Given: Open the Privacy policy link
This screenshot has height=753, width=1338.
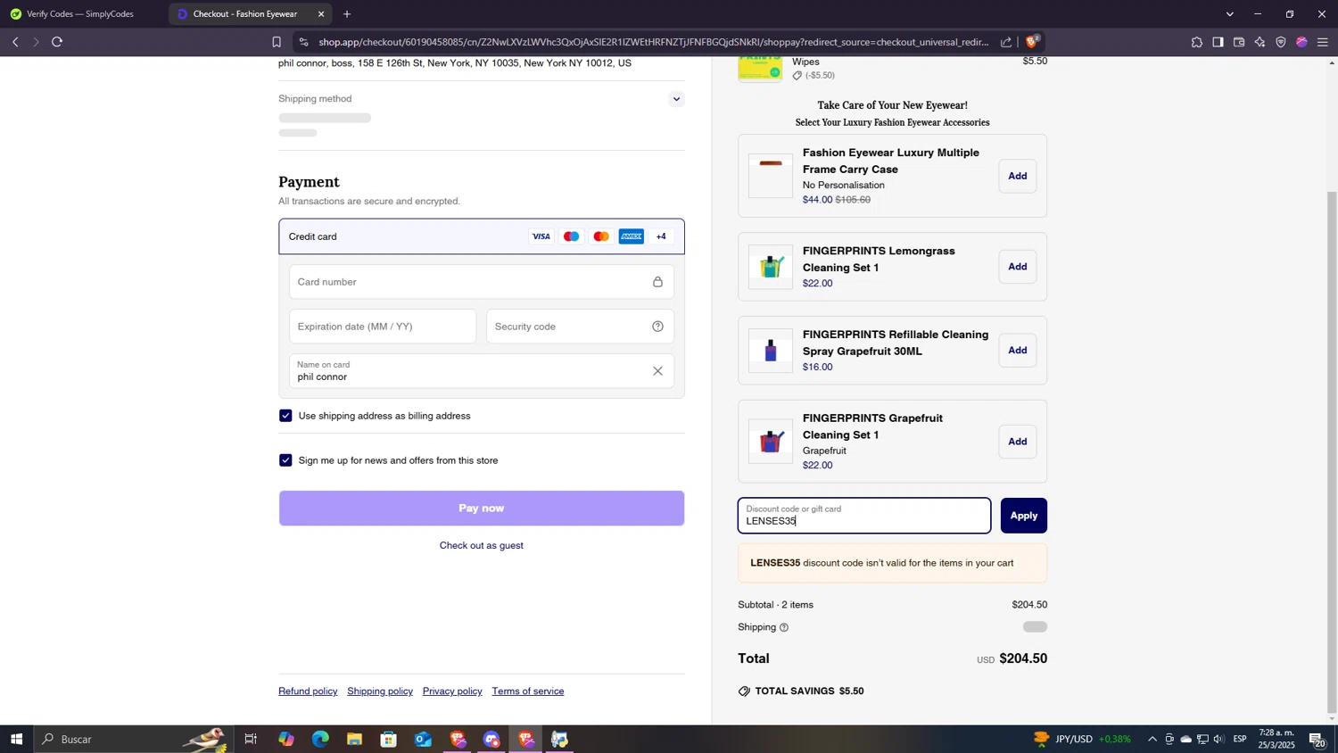Looking at the screenshot, I should (452, 691).
